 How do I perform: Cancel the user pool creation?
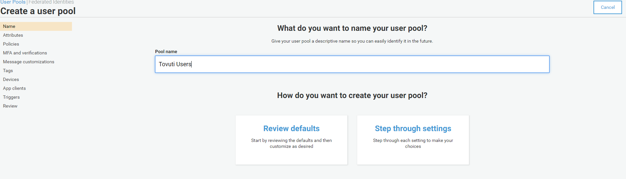[607, 7]
